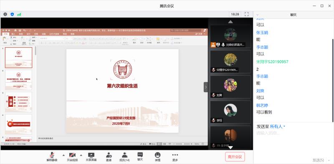Enter full screen mode icon
The image size is (334, 164).
point(247,14)
